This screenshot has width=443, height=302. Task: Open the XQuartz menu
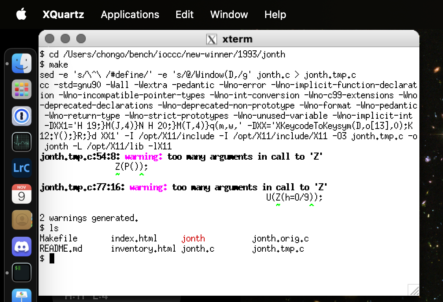click(x=63, y=15)
